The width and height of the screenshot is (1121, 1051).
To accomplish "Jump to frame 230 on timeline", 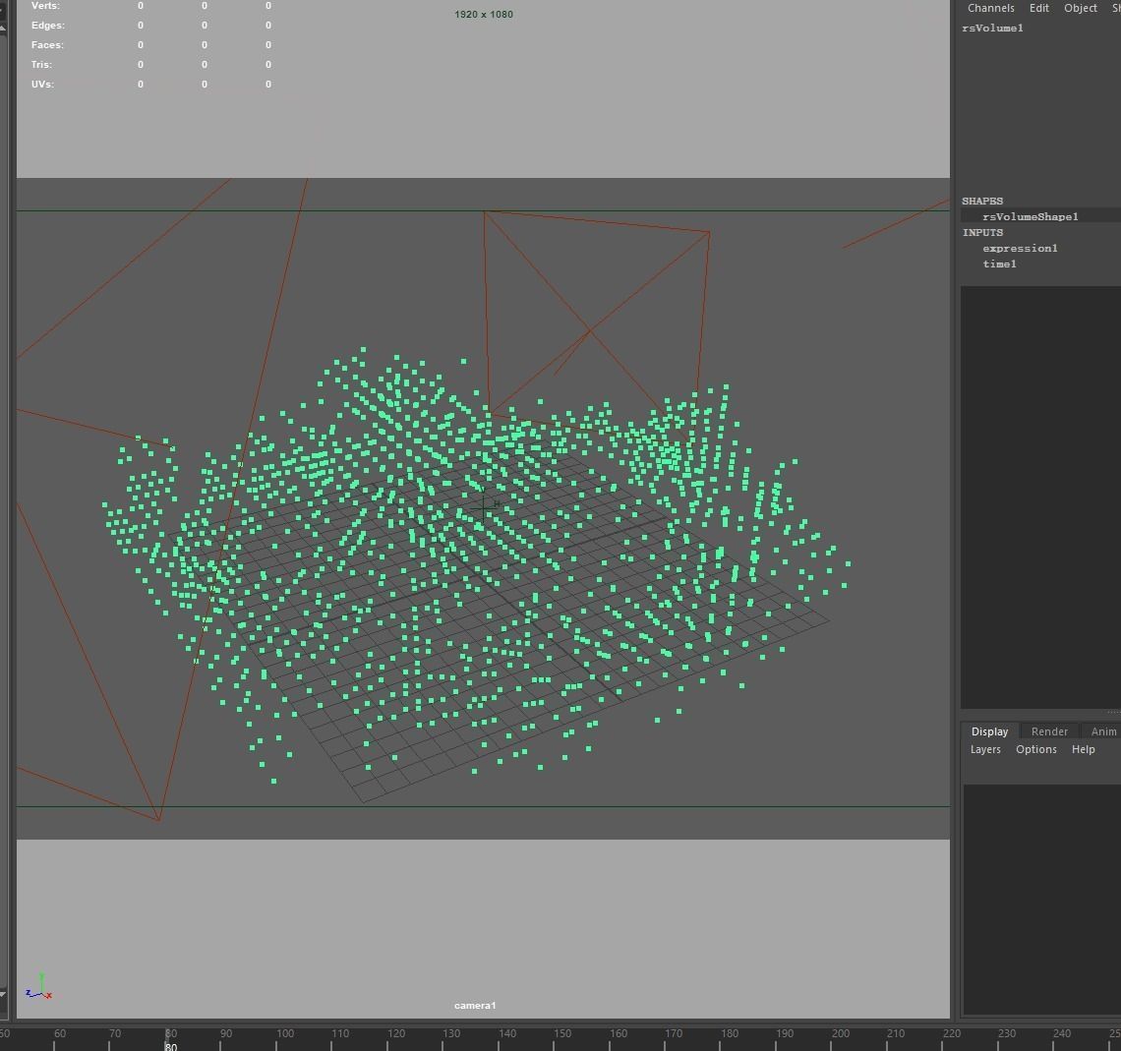I will point(1007,1033).
